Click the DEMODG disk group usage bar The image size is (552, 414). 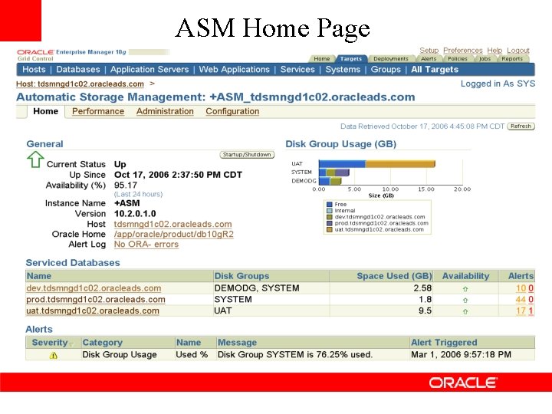[x=330, y=181]
